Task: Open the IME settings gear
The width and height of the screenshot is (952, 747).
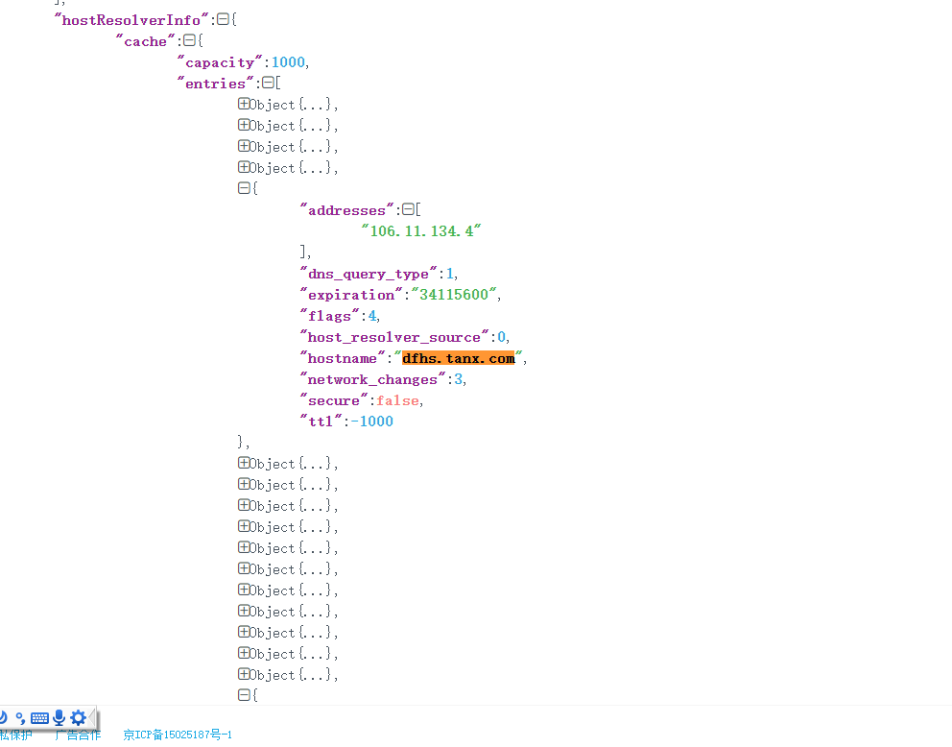Action: (79, 718)
